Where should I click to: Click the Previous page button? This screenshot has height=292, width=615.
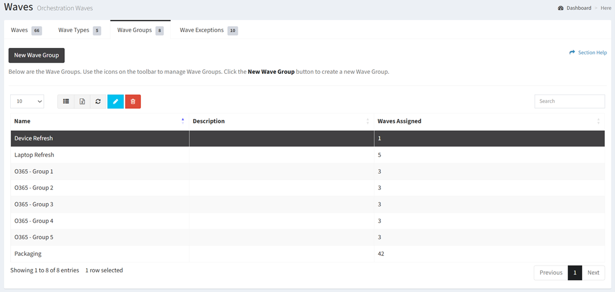[551, 273]
